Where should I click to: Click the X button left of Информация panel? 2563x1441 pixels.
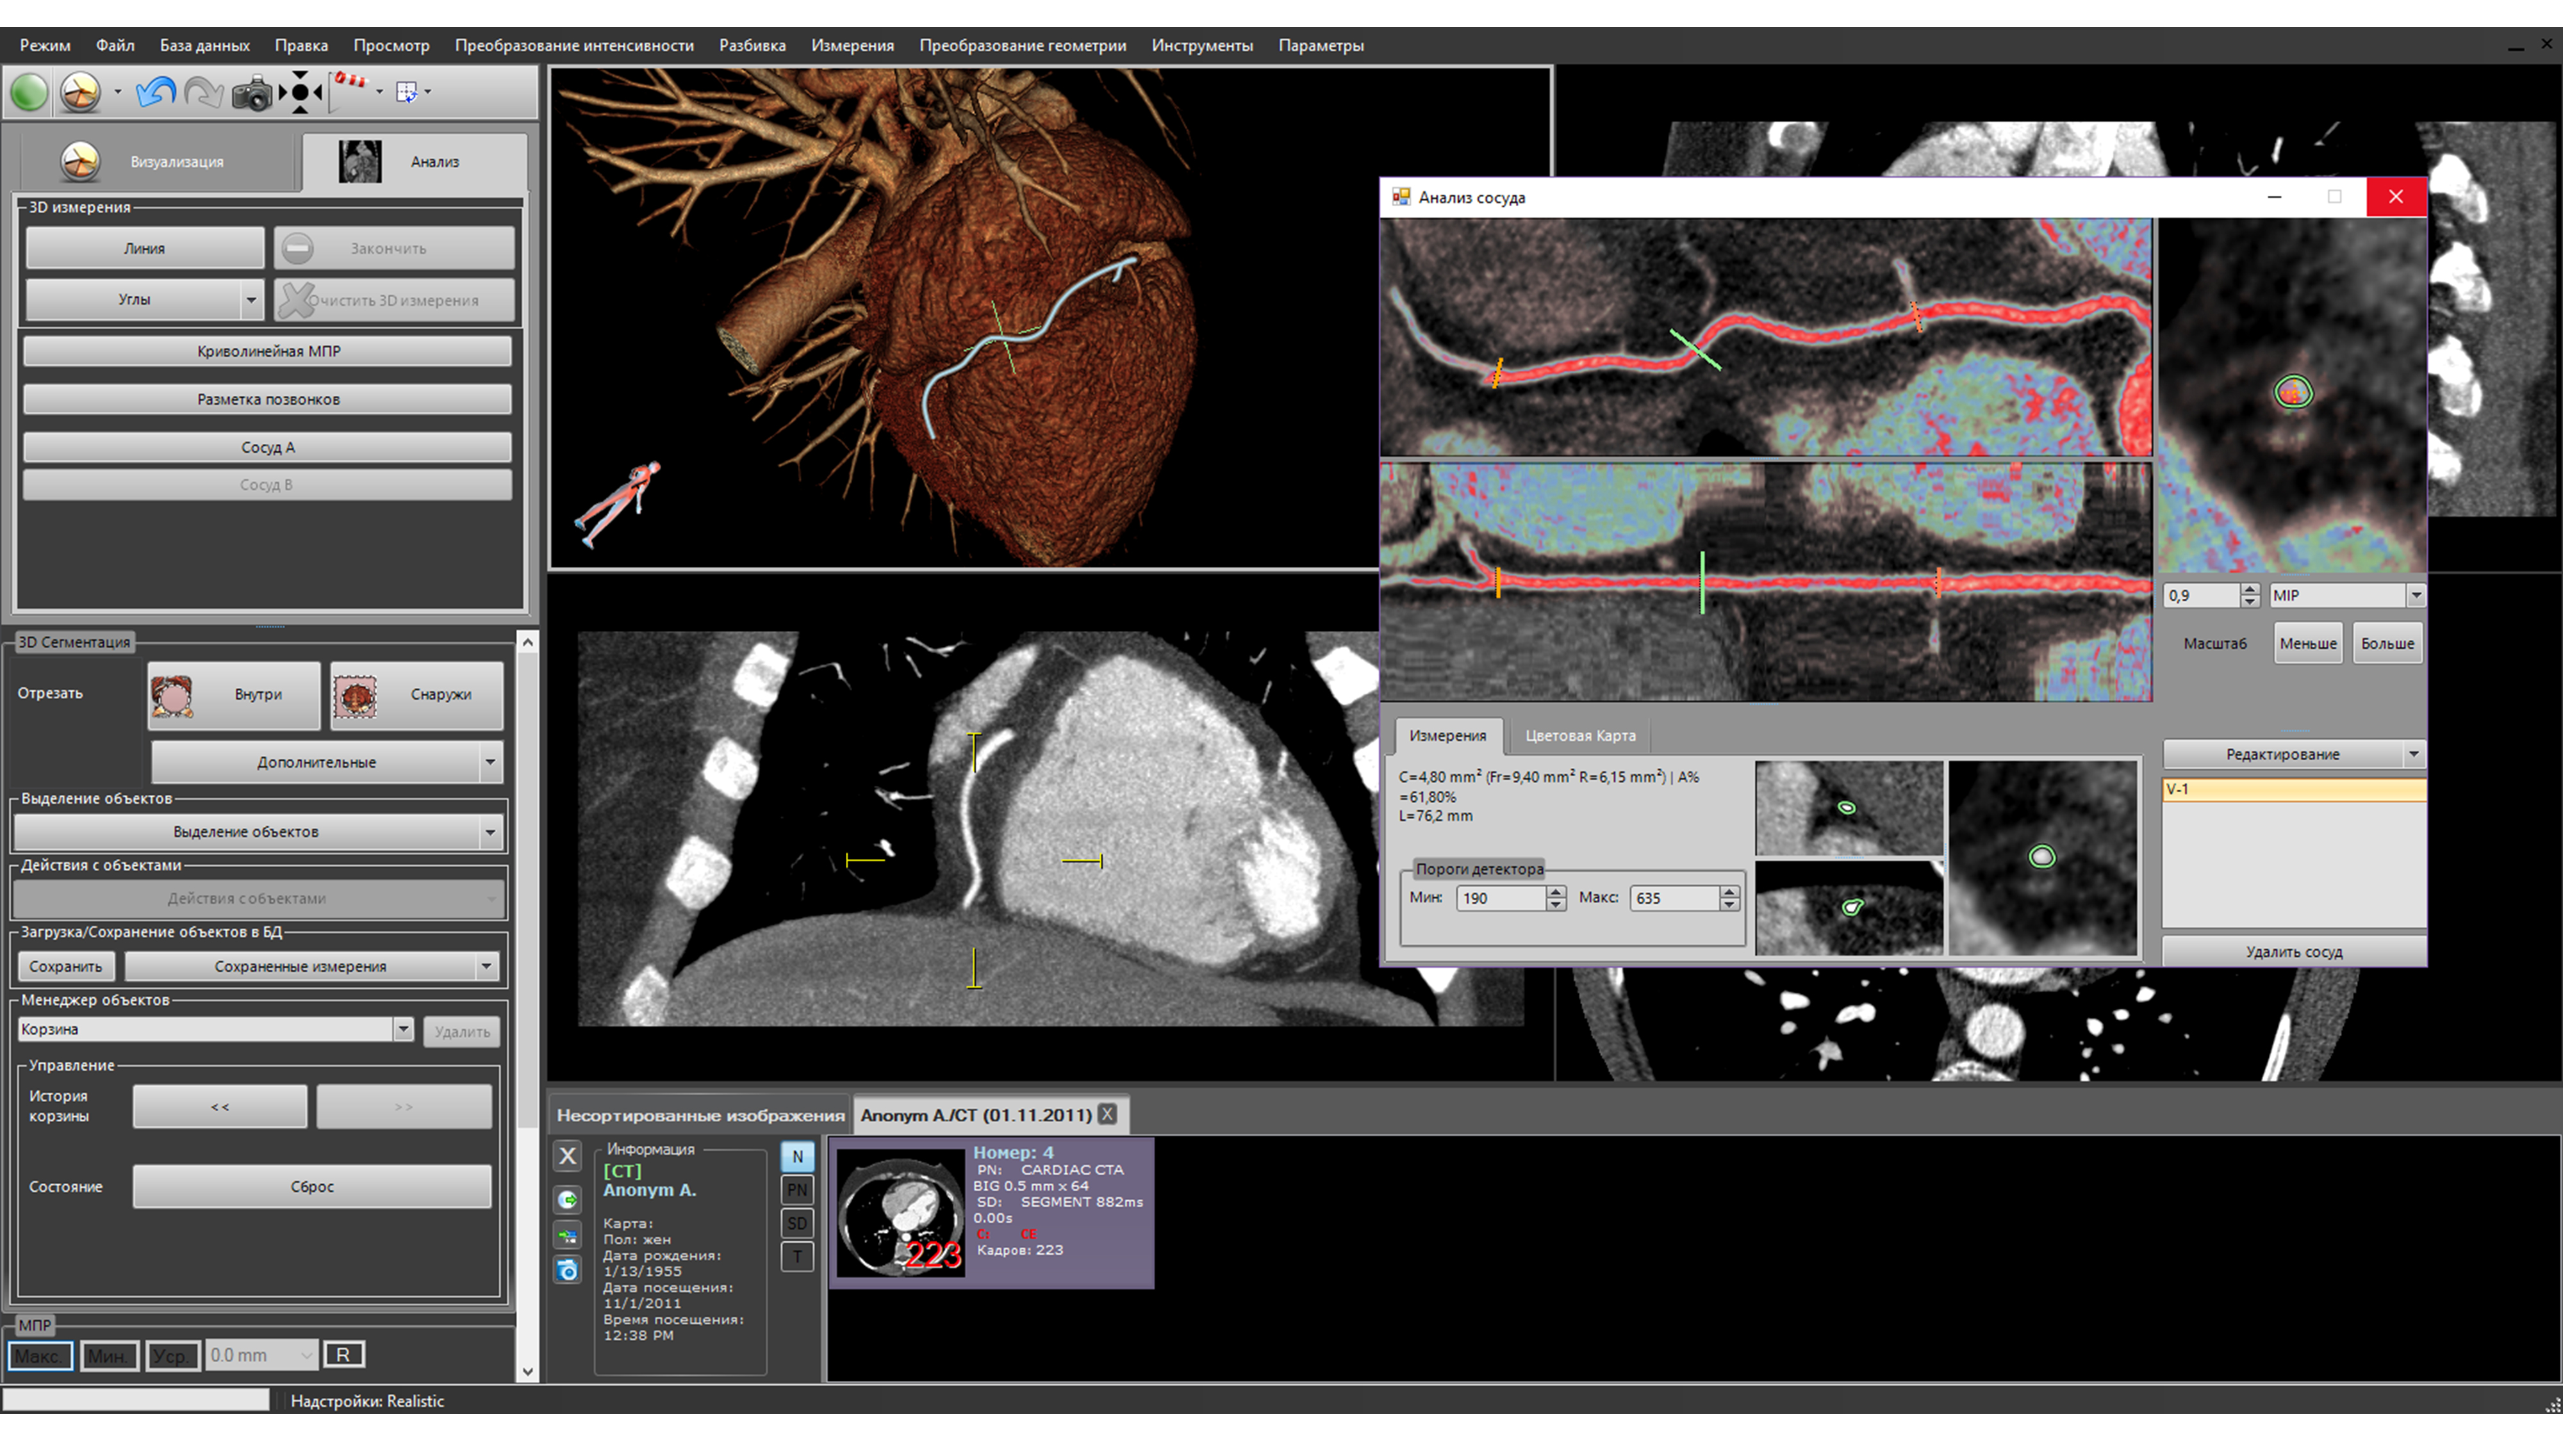point(567,1155)
